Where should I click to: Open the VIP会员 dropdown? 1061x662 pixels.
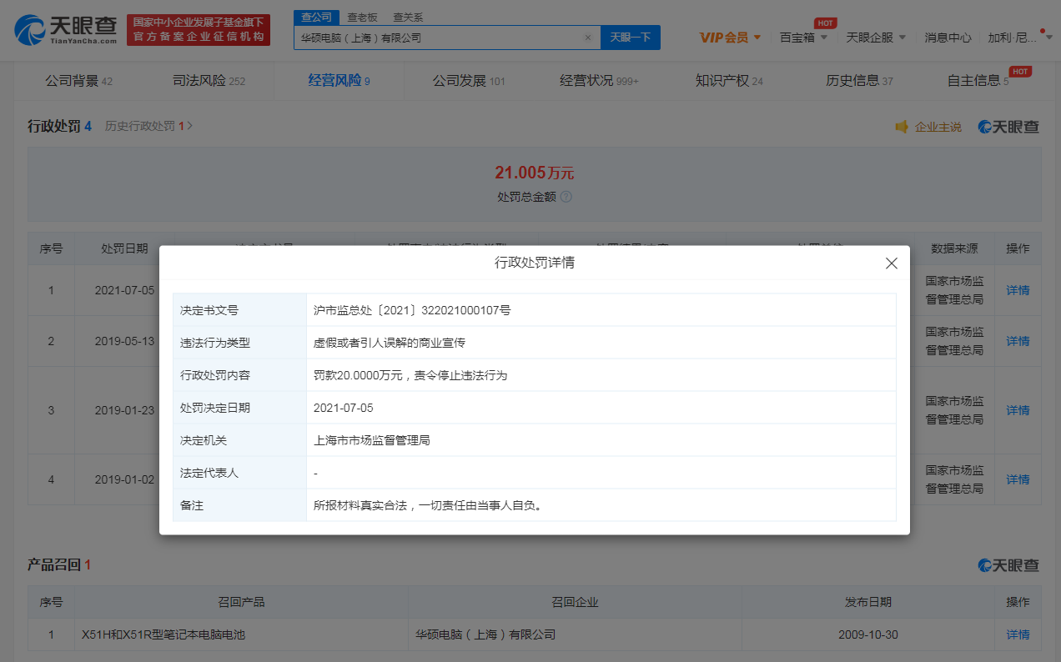click(730, 38)
